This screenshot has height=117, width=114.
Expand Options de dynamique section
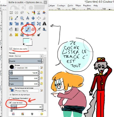10,94
